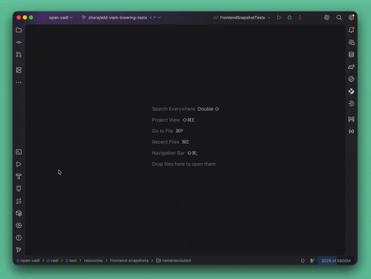Open Search Everywhere magnifier icon
Screen dimensions: 371x279
point(339,18)
